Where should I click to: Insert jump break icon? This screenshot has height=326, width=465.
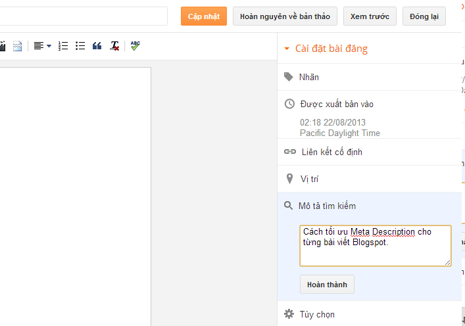point(18,46)
